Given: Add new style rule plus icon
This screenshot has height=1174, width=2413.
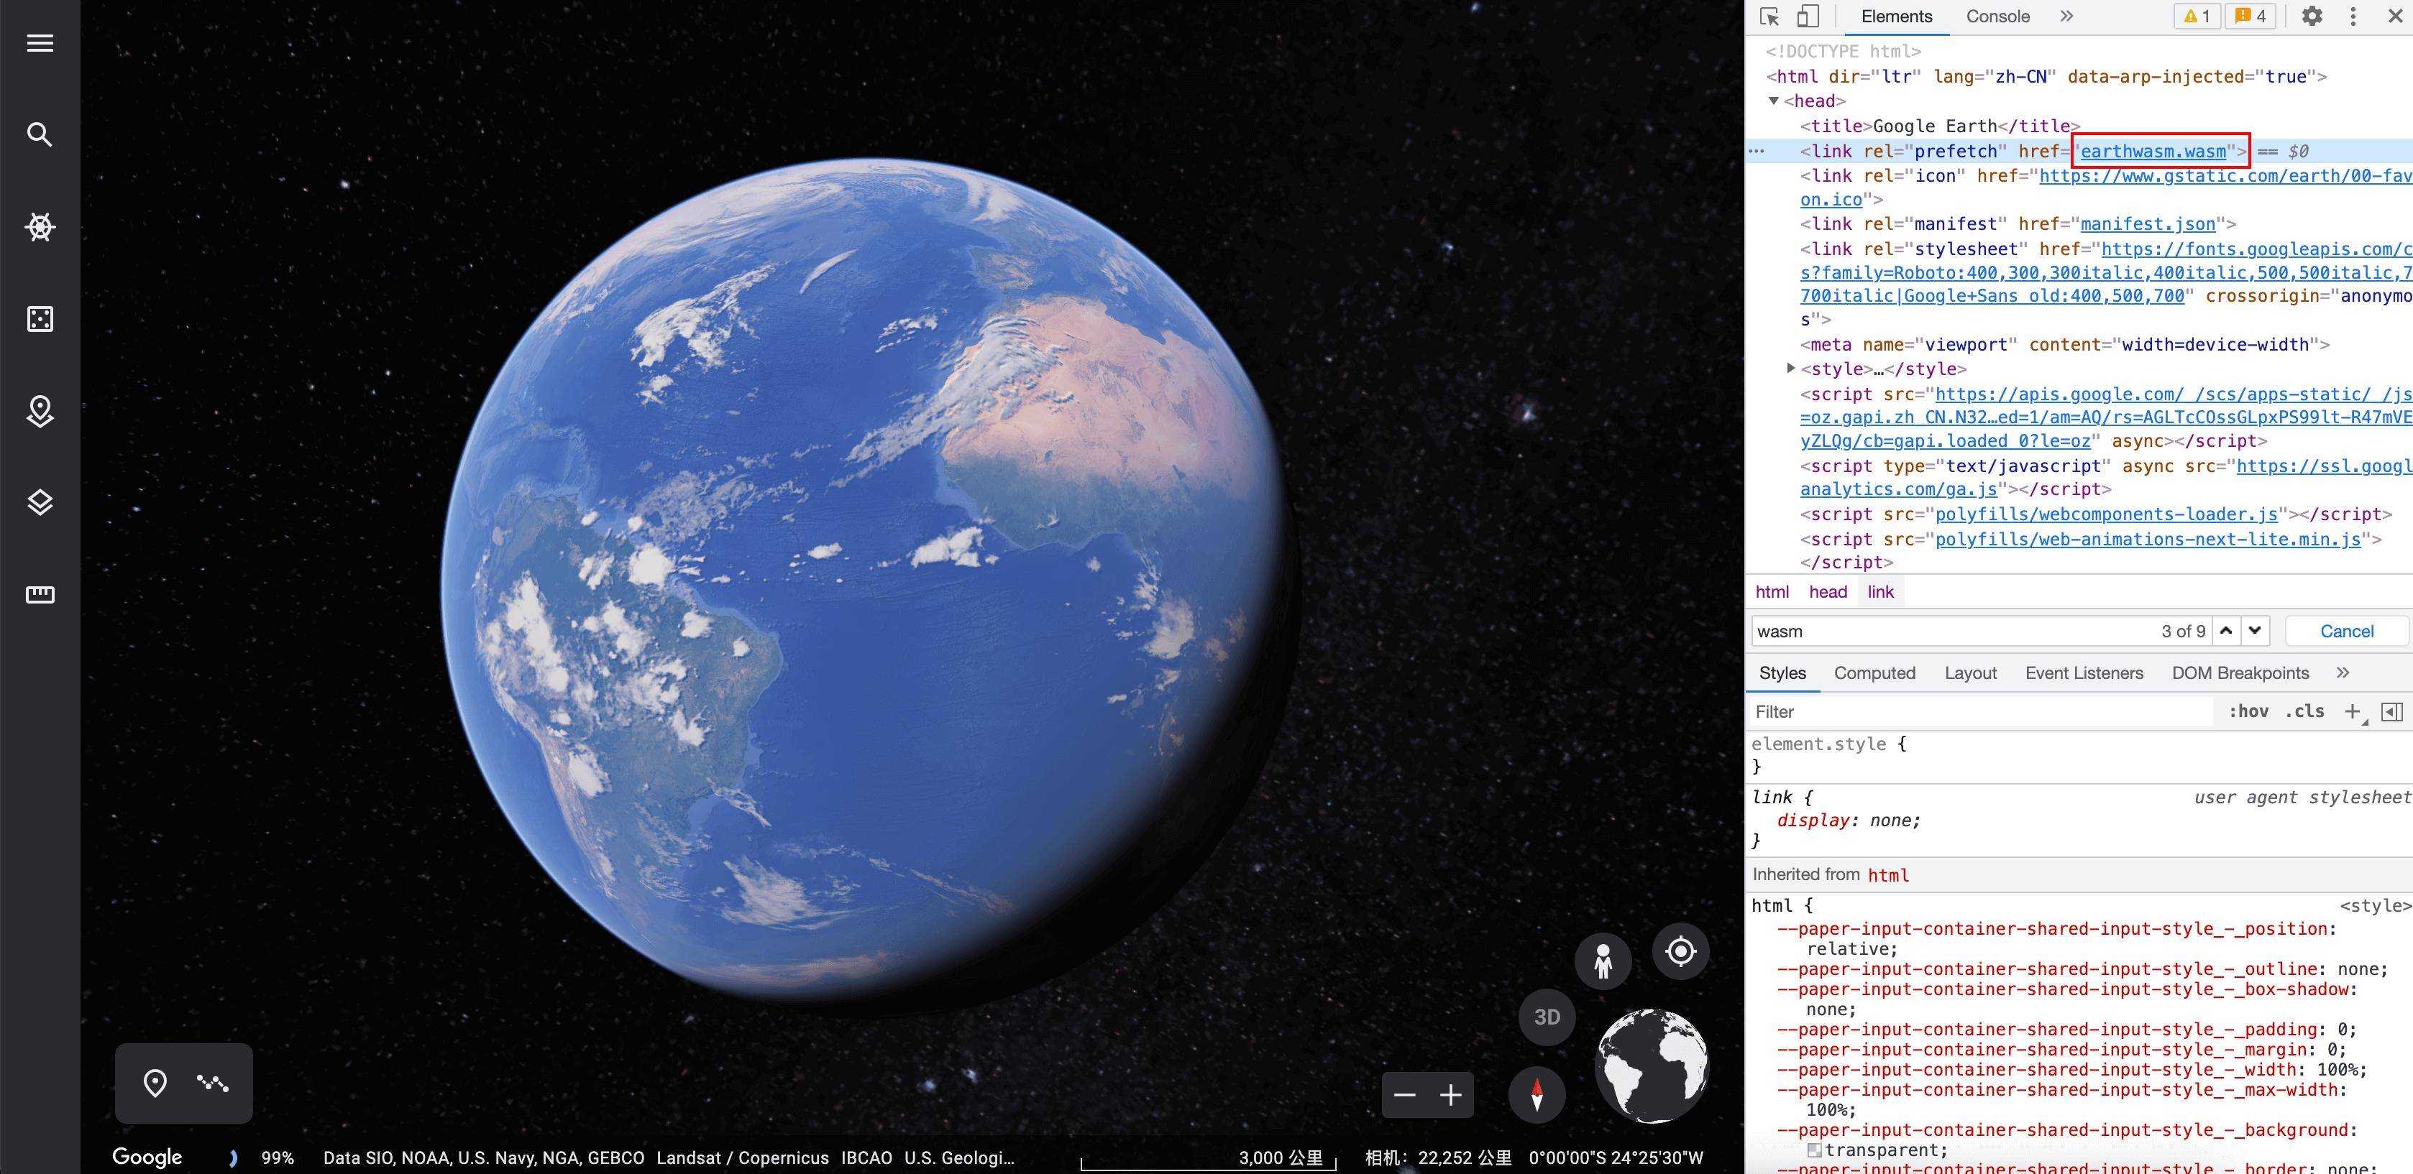Looking at the screenshot, I should 2352,713.
